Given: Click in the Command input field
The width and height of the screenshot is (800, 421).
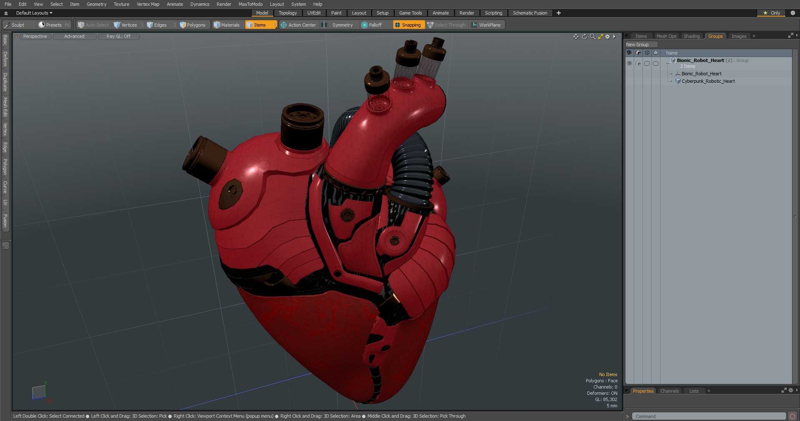Looking at the screenshot, I should [708, 416].
